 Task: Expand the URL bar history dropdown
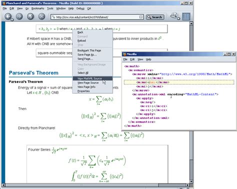coord(141,17)
